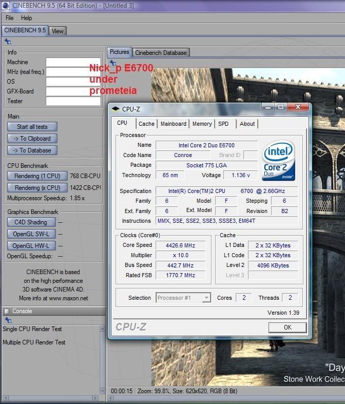Click the Revision 'B2' value
The height and width of the screenshot is (404, 345).
tap(284, 211)
